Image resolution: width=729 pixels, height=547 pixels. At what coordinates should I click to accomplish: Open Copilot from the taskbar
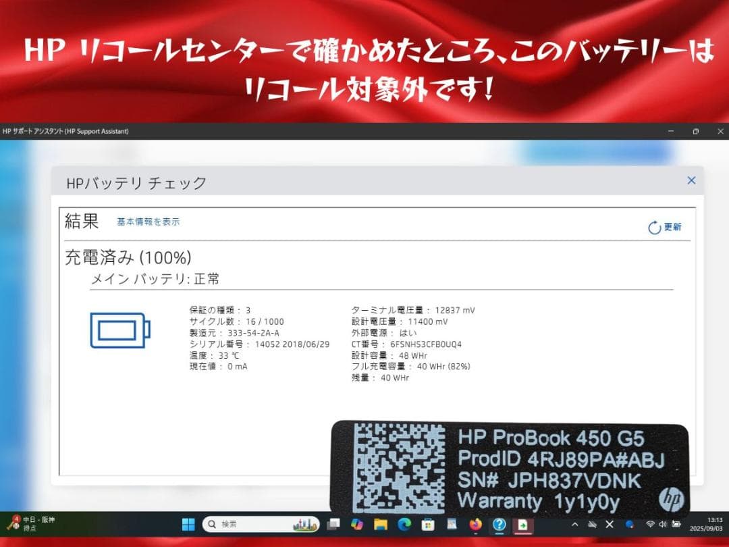click(358, 523)
